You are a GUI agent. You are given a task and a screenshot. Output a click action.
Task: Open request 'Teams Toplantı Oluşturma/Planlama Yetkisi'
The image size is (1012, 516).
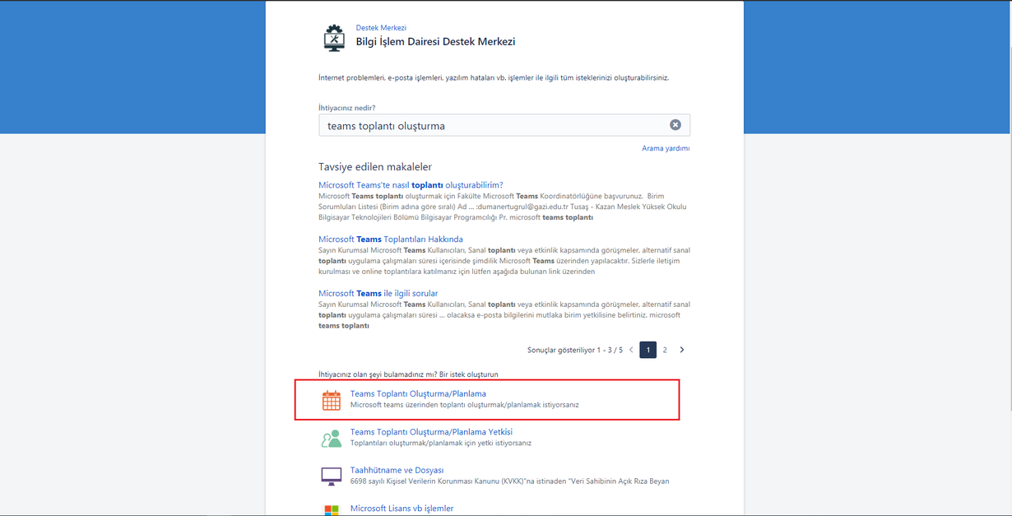pyautogui.click(x=431, y=431)
